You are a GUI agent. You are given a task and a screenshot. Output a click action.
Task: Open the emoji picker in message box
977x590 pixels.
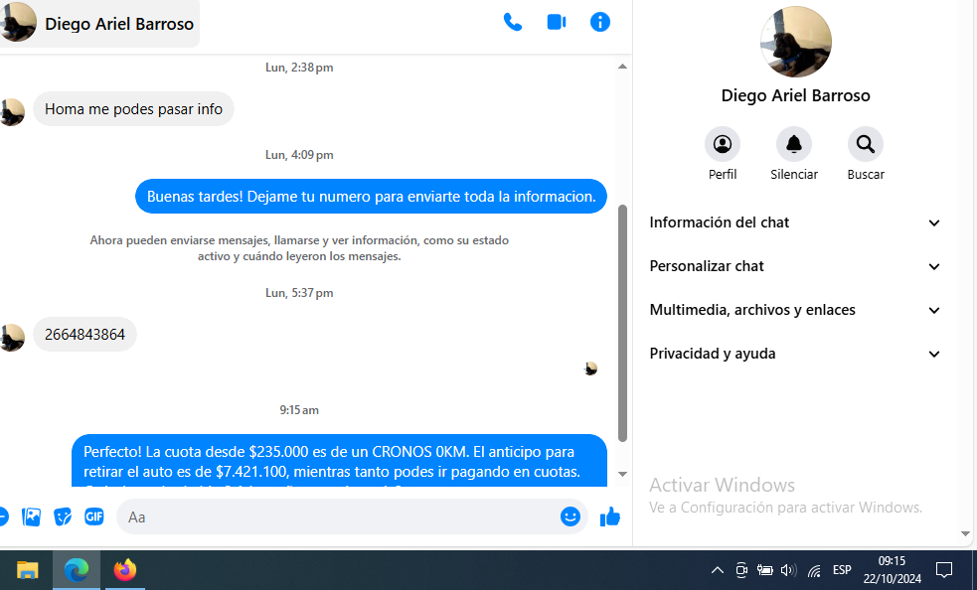click(570, 516)
